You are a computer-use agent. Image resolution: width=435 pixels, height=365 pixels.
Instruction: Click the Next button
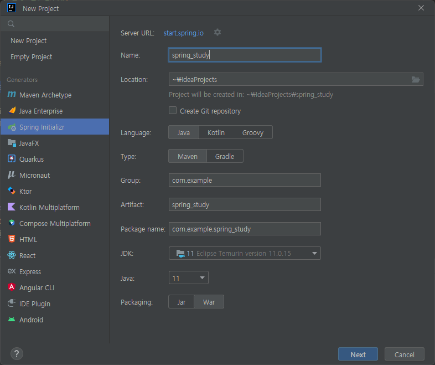[358, 354]
